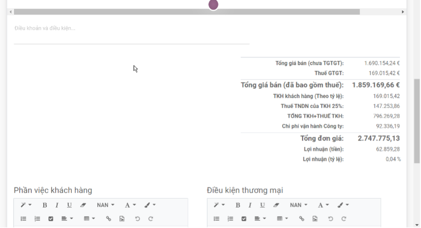Click the Chi phí vận hành Công ty value 92.336,19
Image resolution: width=421 pixels, height=228 pixels.
click(388, 126)
